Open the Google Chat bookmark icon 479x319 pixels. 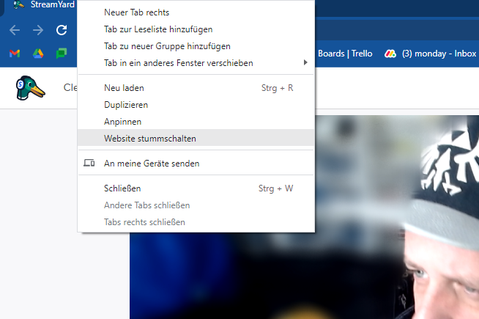coord(62,54)
